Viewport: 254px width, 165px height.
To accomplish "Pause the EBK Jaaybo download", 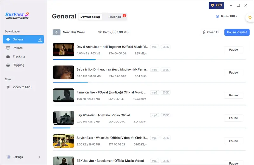I will (x=233, y=163).
